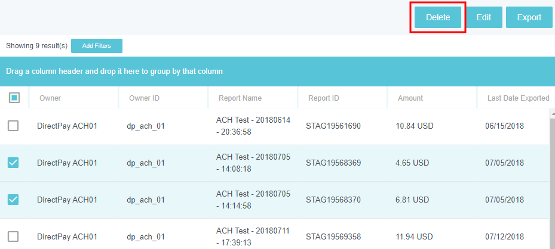Image resolution: width=555 pixels, height=249 pixels.
Task: Toggle the select-all checkbox in the table header
Action: pos(14,98)
